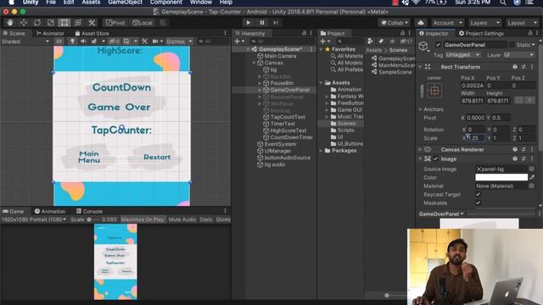Click the white Color swatch
The image size is (543, 305).
click(x=501, y=177)
